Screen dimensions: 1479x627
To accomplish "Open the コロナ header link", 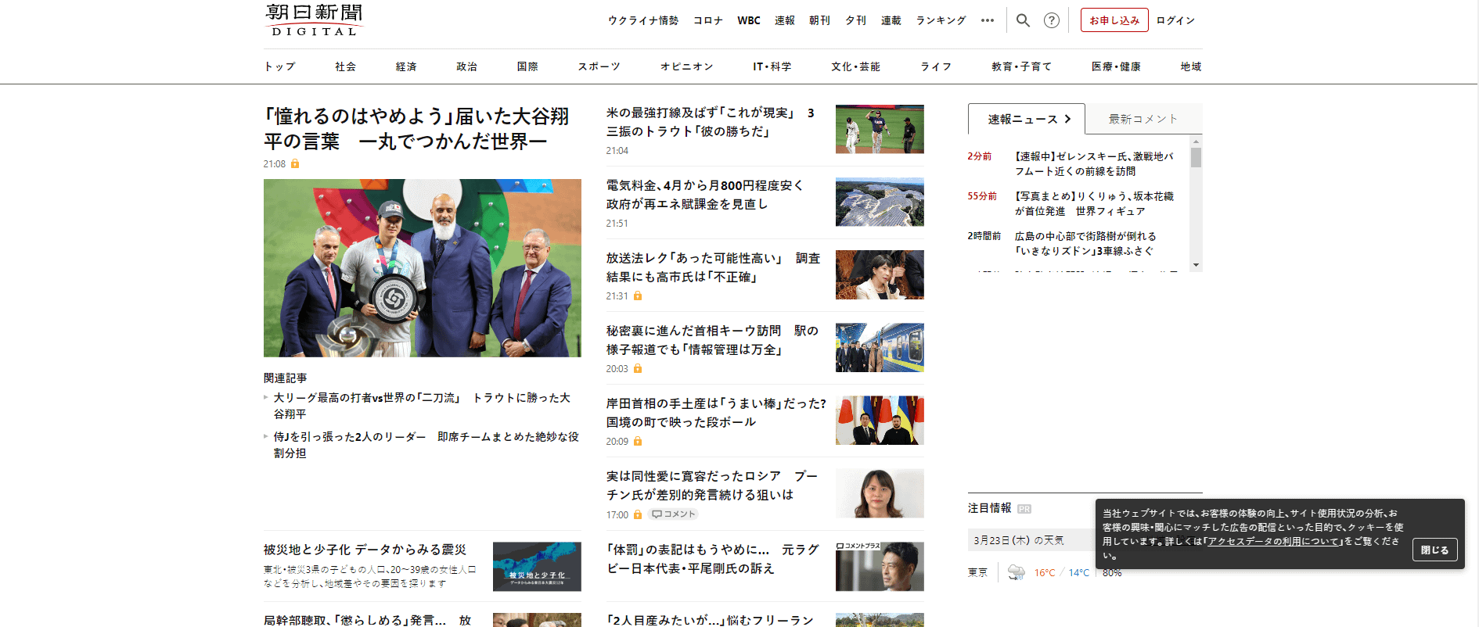I will [x=708, y=20].
